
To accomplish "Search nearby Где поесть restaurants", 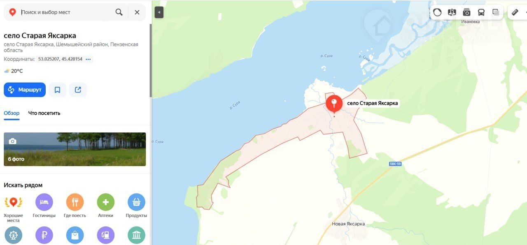I will (x=75, y=206).
